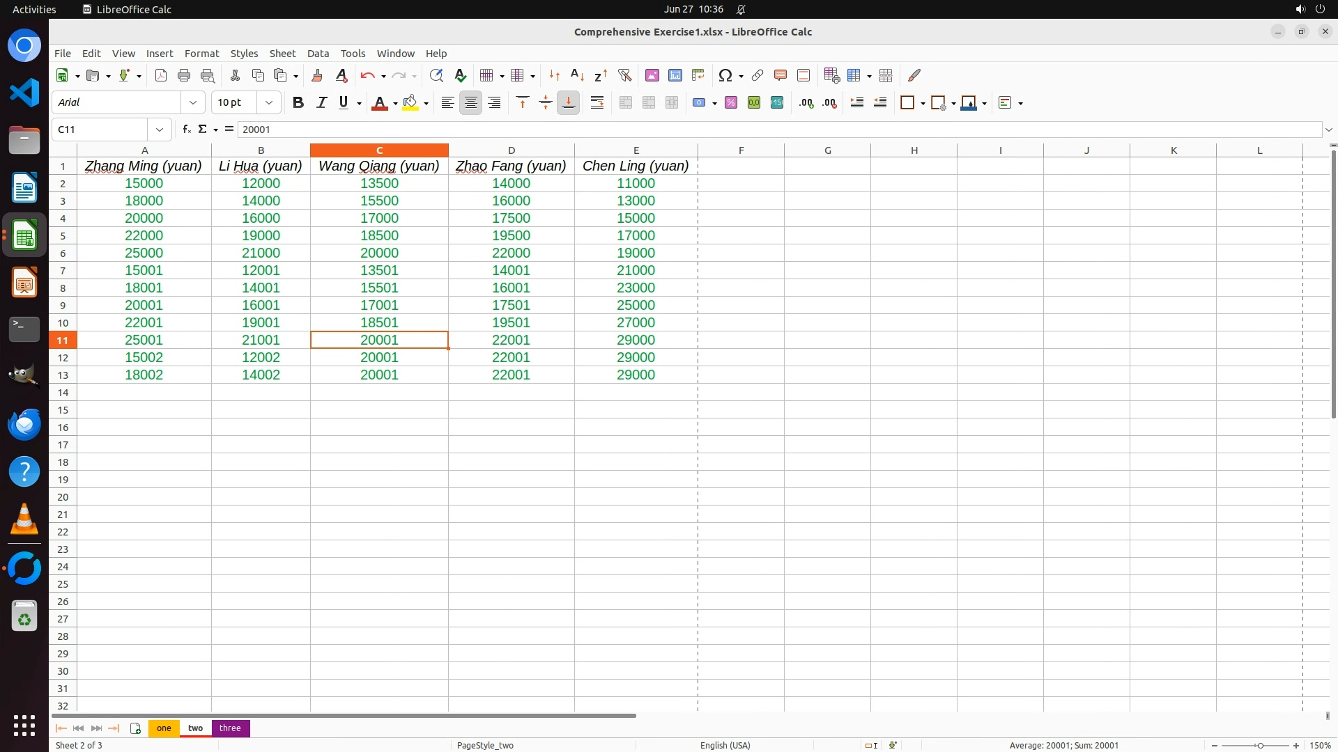
Task: Toggle Italic formatting
Action: tap(321, 102)
